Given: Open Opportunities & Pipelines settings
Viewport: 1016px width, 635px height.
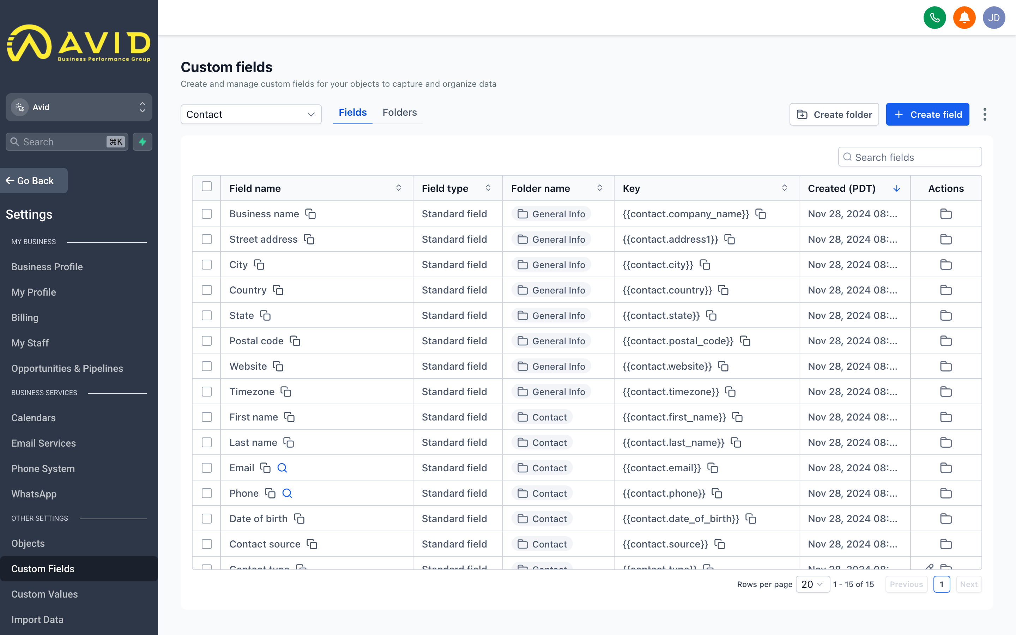Looking at the screenshot, I should click(x=67, y=368).
